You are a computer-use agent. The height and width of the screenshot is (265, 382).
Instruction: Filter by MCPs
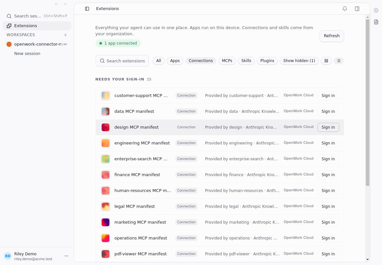point(227,61)
